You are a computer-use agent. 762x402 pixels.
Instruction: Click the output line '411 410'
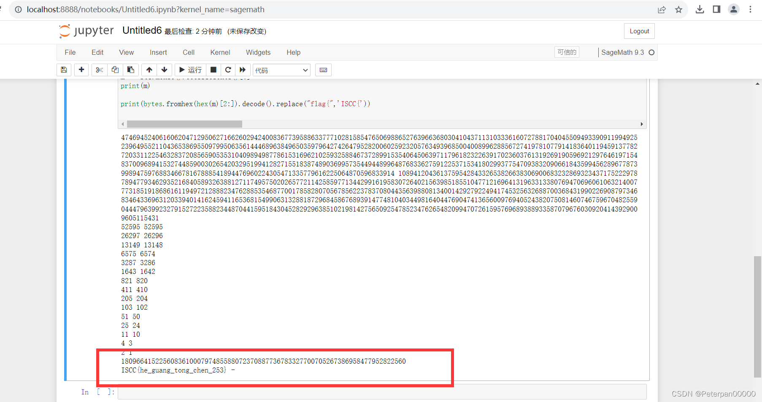[134, 289]
